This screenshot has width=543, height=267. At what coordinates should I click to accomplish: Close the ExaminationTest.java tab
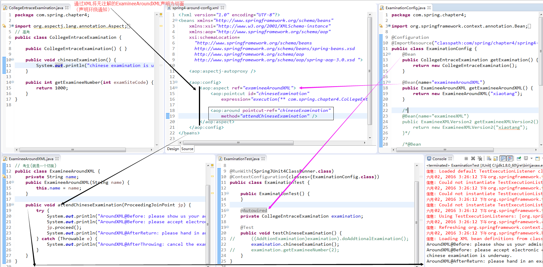click(263, 159)
